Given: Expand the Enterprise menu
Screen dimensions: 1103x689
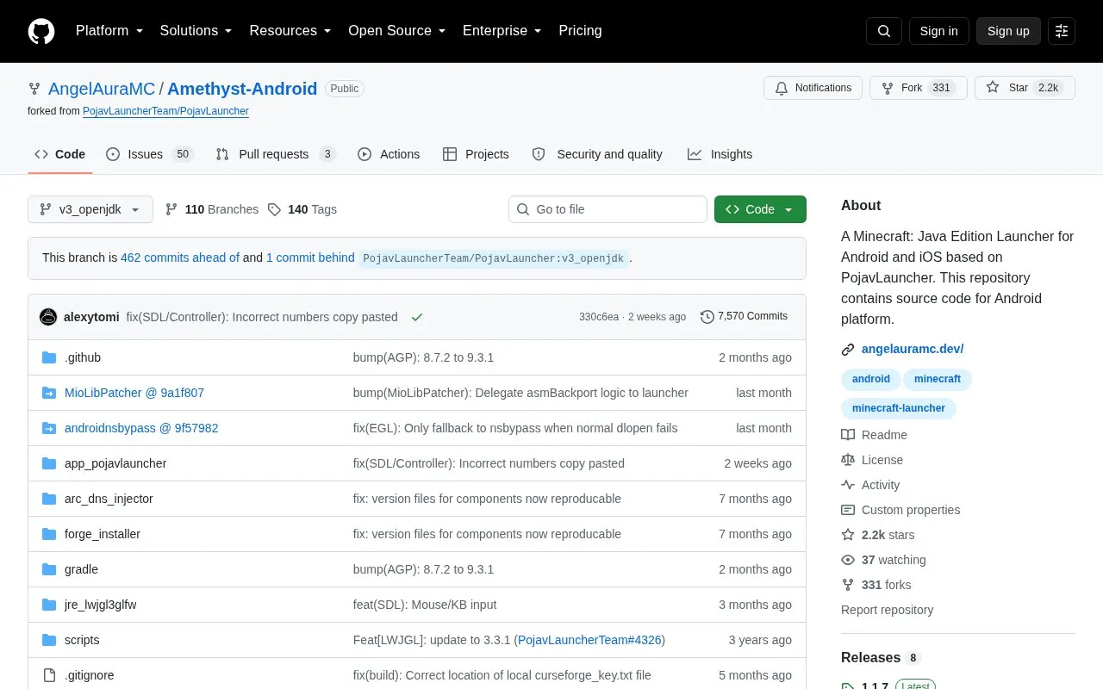Looking at the screenshot, I should click(x=502, y=31).
